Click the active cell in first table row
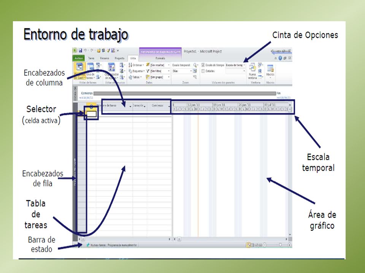Screen dimensions: 365x273 [x=91, y=114]
